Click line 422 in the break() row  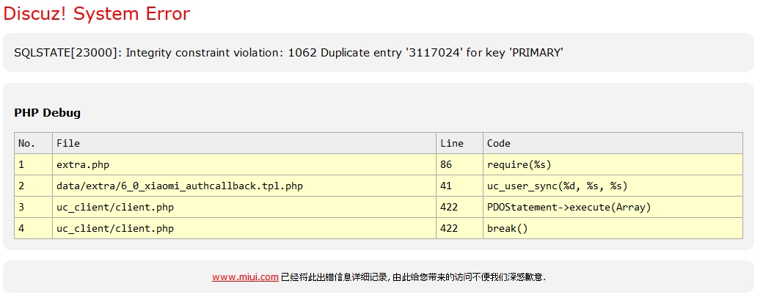coord(449,228)
